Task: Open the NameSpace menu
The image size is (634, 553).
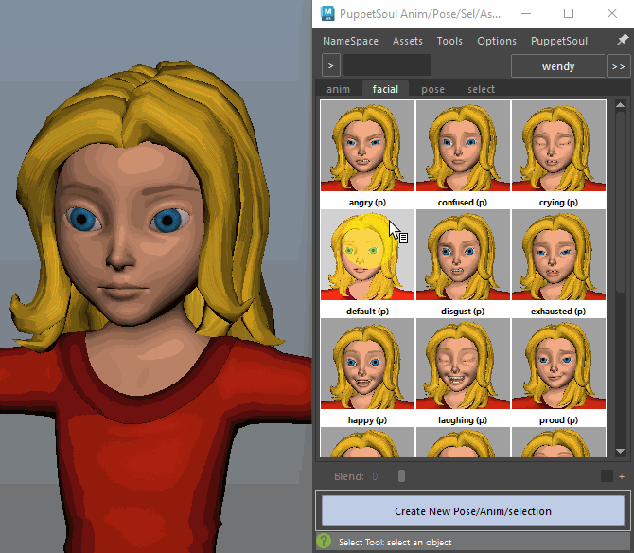Action: coord(350,41)
